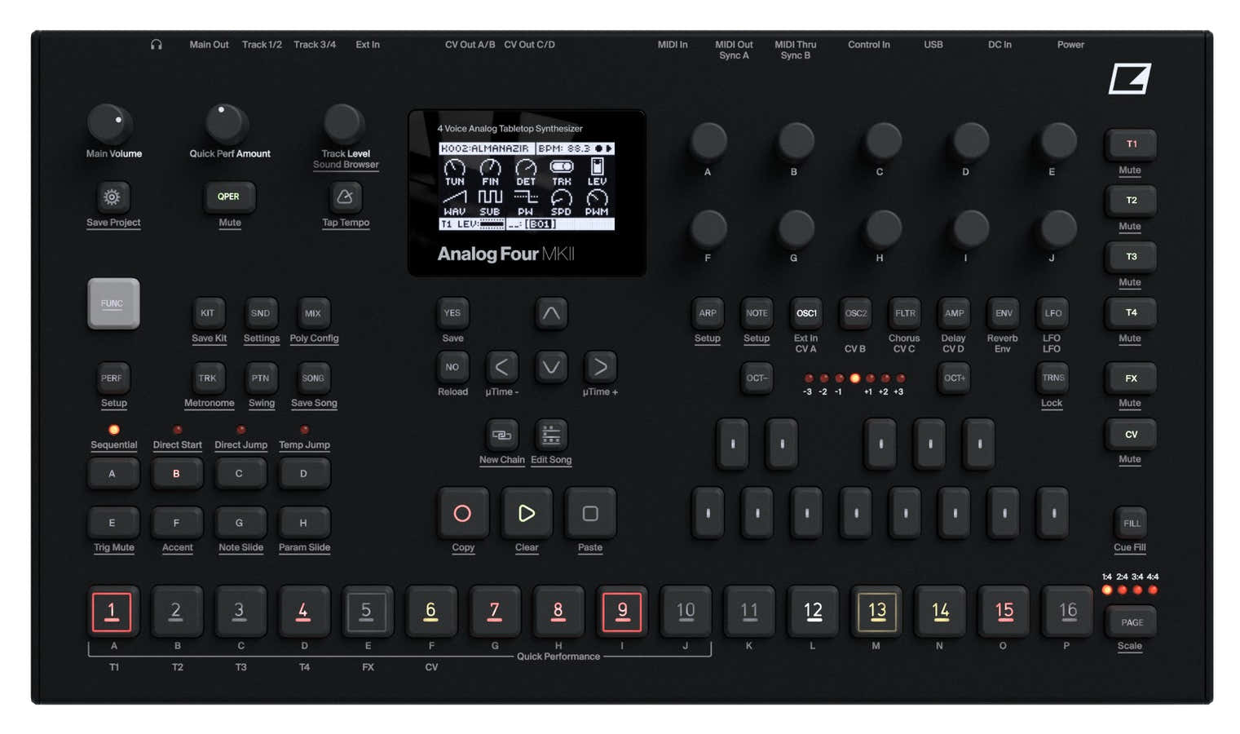Click the down arrow navigation key
Image resolution: width=1240 pixels, height=734 pixels.
[551, 367]
